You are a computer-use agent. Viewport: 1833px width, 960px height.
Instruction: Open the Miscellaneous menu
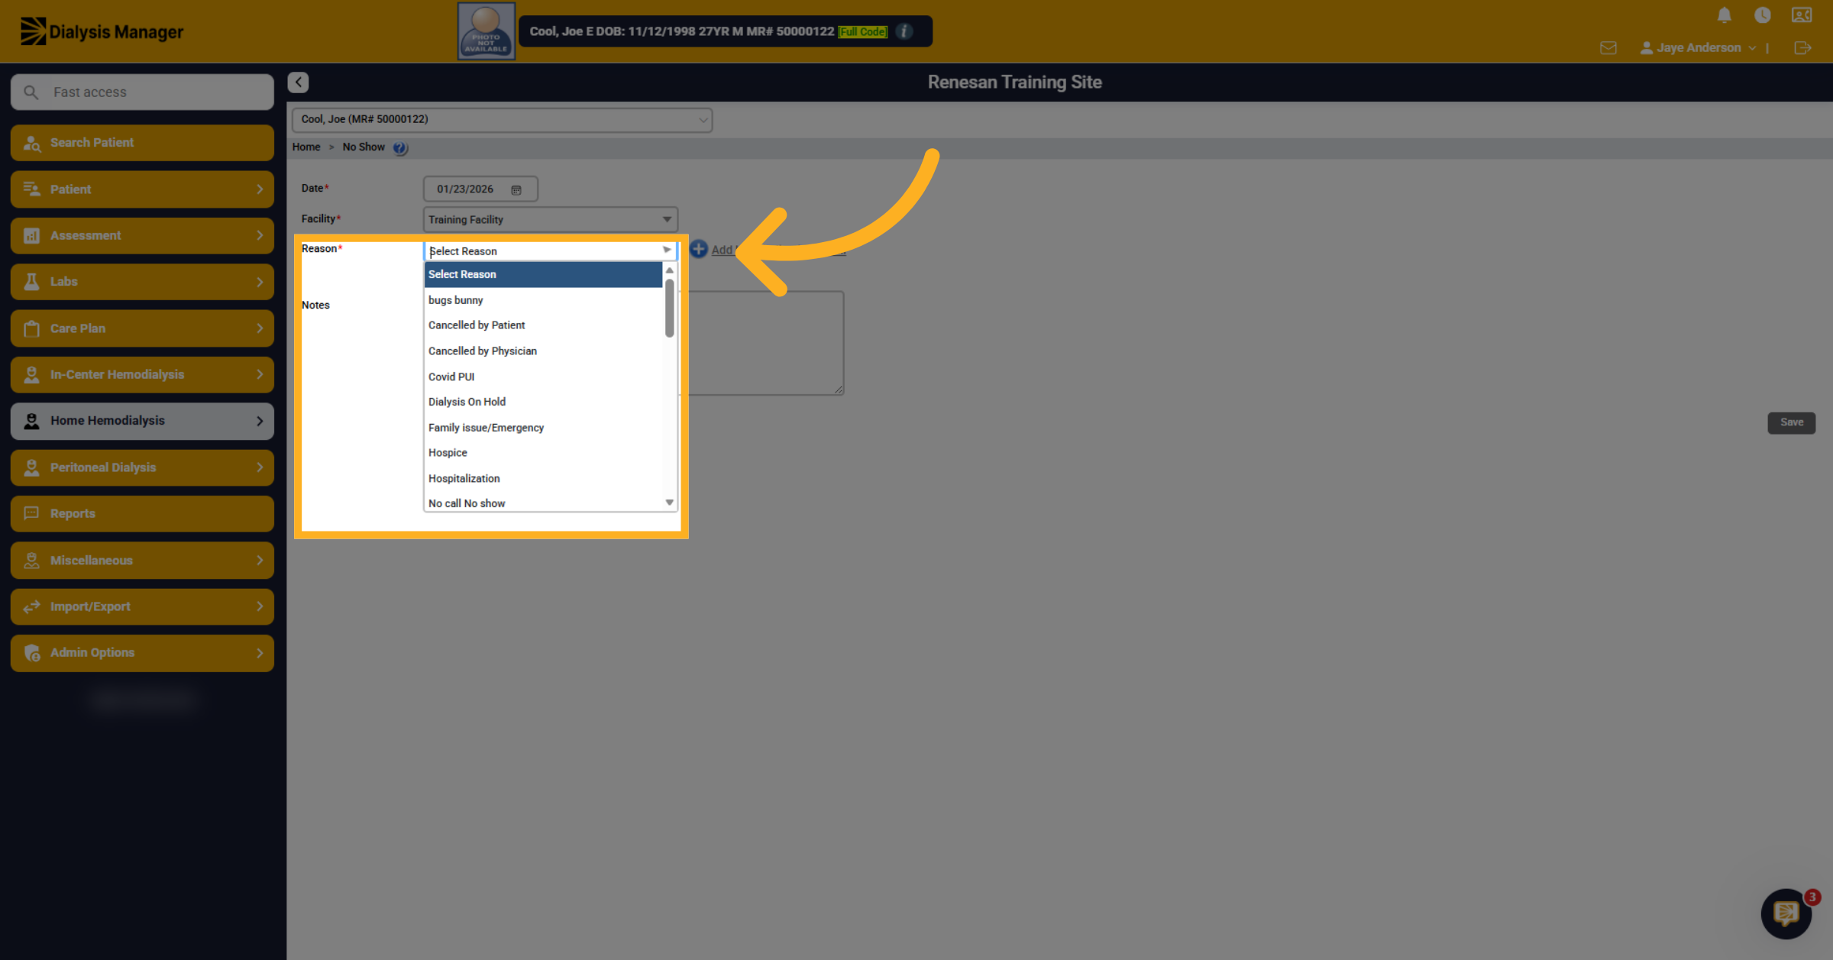142,560
